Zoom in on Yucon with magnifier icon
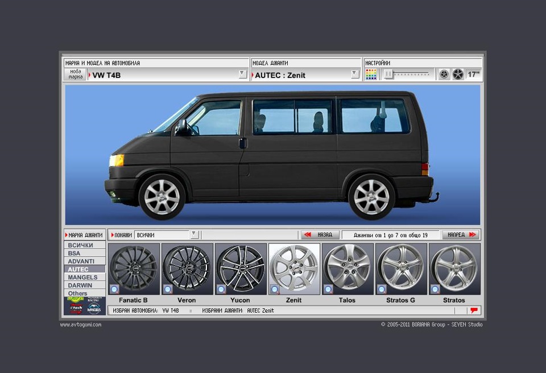Image resolution: width=546 pixels, height=373 pixels. pos(221,289)
